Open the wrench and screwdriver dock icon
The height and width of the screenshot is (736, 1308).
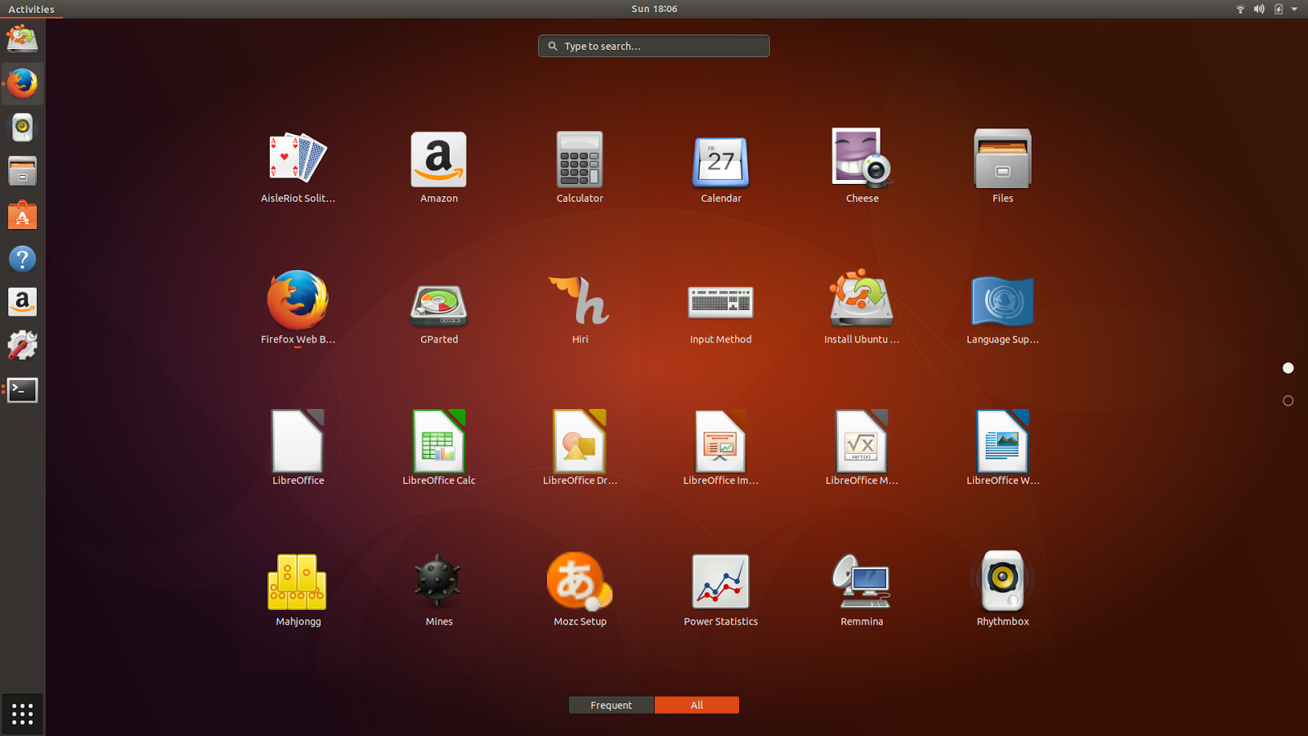coord(22,346)
